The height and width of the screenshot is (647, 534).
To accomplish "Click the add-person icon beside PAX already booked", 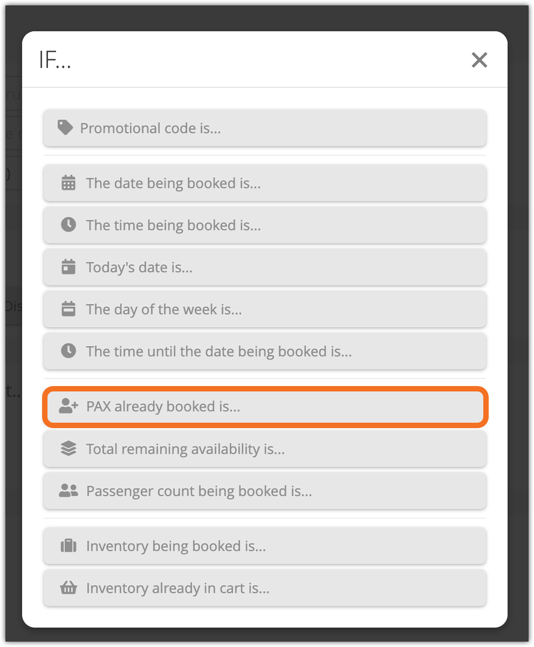I will point(69,406).
